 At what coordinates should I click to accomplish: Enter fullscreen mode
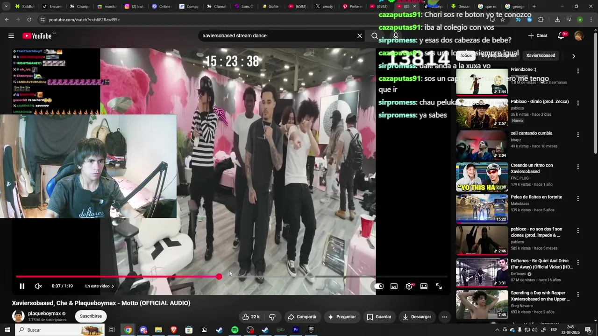point(439,286)
